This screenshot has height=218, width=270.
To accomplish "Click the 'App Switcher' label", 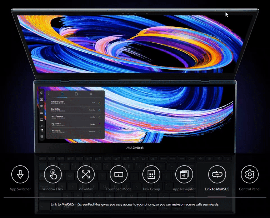I will 20,189.
